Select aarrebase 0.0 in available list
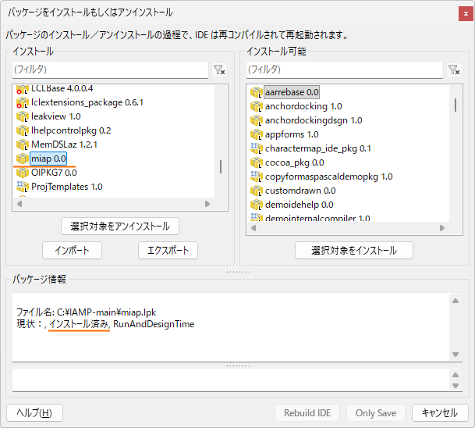 tap(292, 92)
